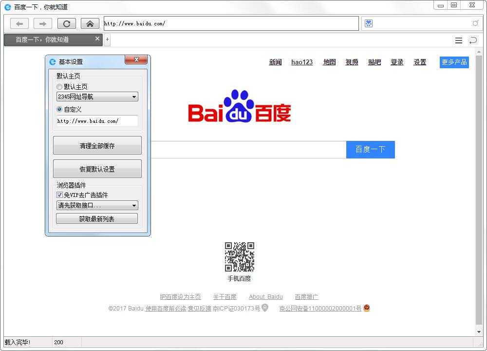Viewport: 487px width, 351px height.
Task: Click the restore arrow icon beside the menu
Action: point(473,40)
